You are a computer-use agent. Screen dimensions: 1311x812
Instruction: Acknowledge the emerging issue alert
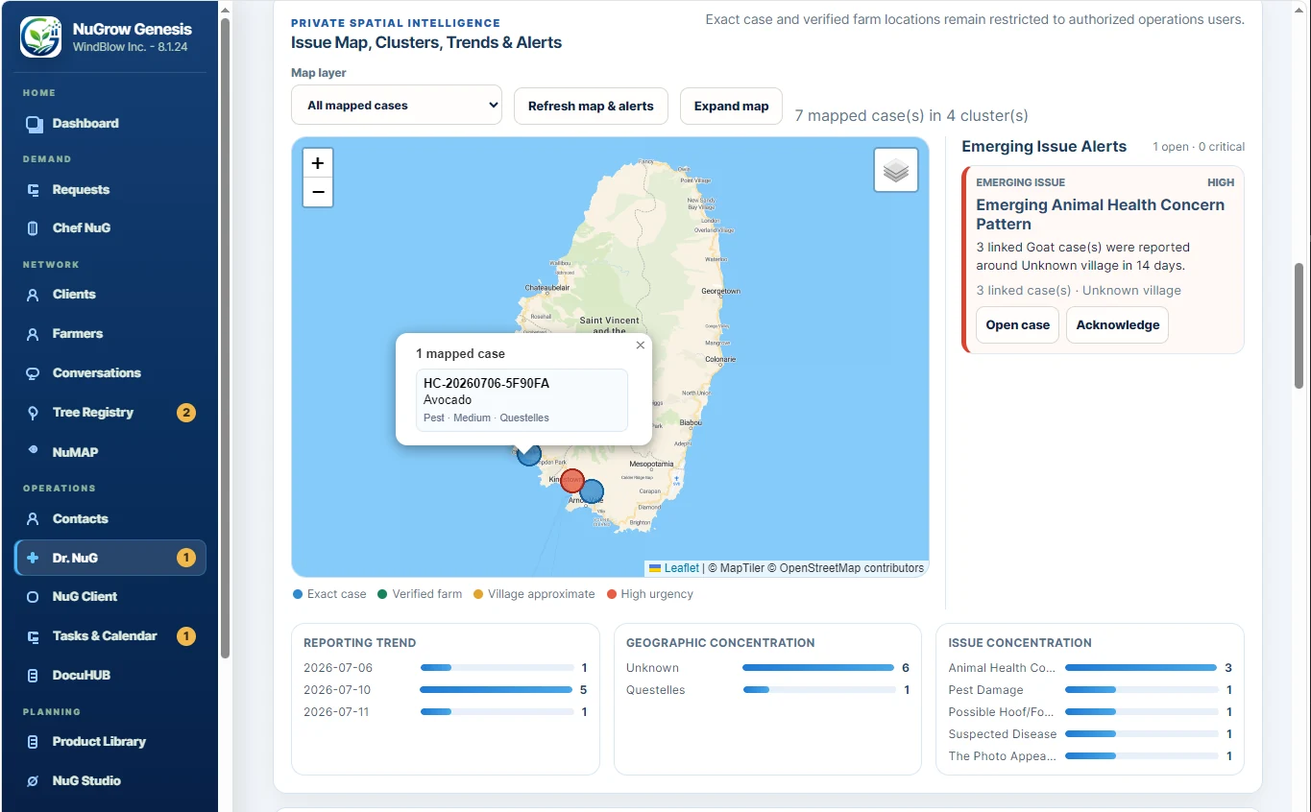[1117, 324]
